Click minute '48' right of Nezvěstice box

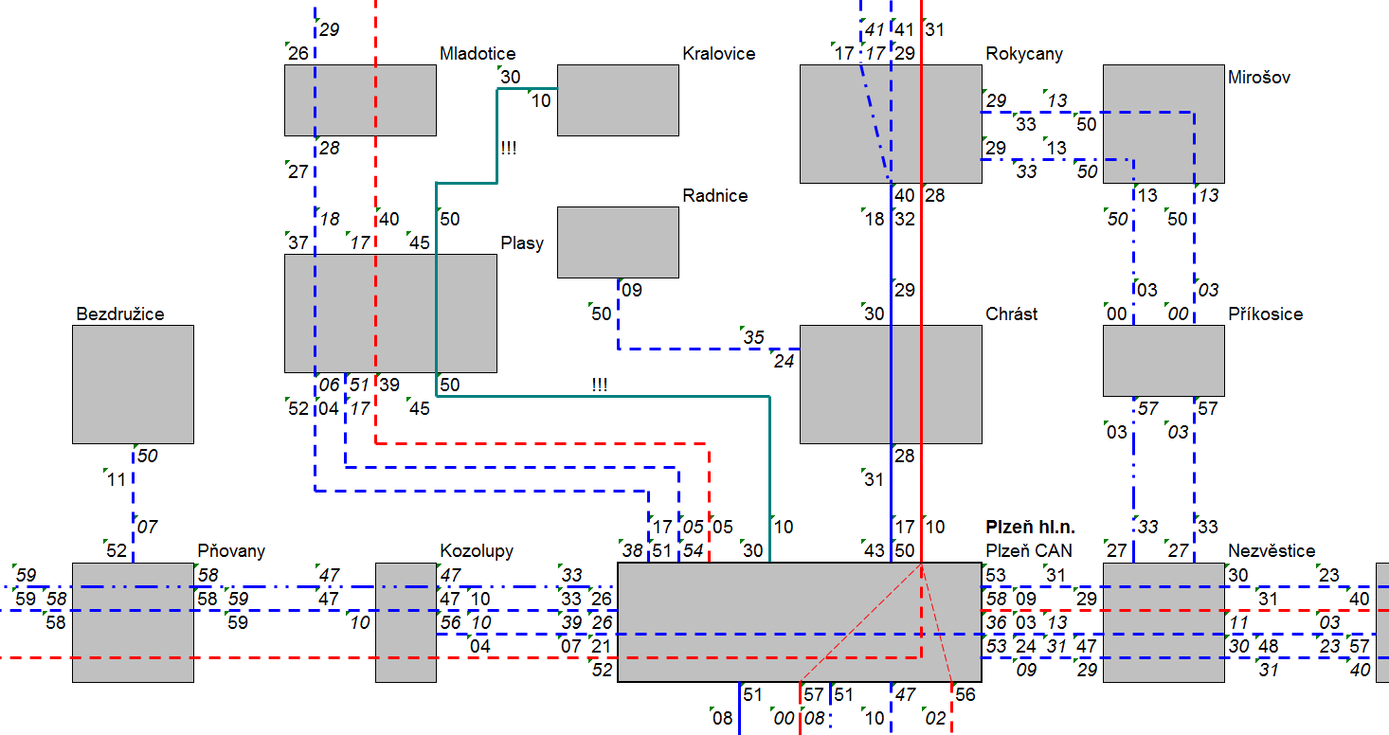pyautogui.click(x=1269, y=646)
